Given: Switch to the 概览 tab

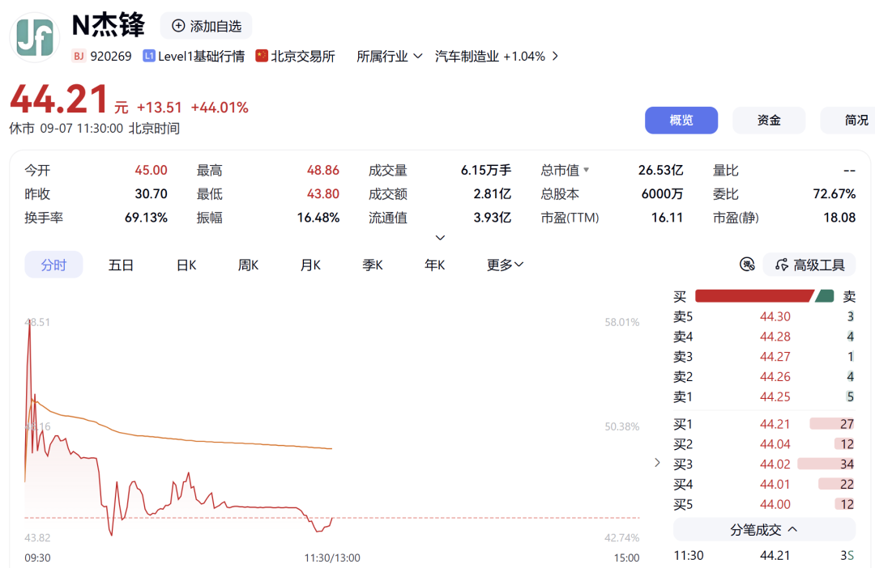Looking at the screenshot, I should (x=681, y=121).
